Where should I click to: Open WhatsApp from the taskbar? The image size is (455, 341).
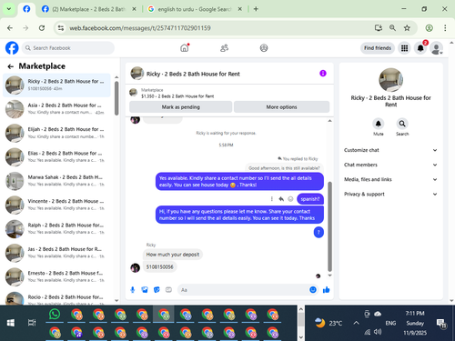[x=55, y=314]
